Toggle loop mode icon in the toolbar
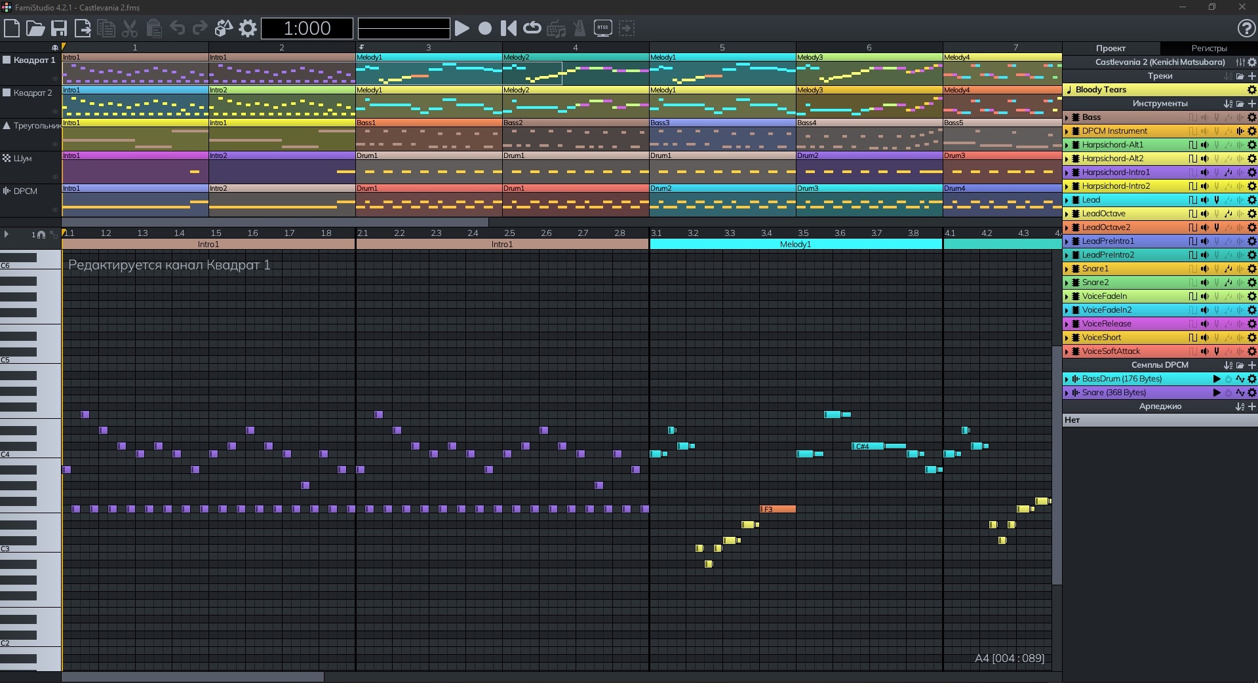 coord(532,28)
